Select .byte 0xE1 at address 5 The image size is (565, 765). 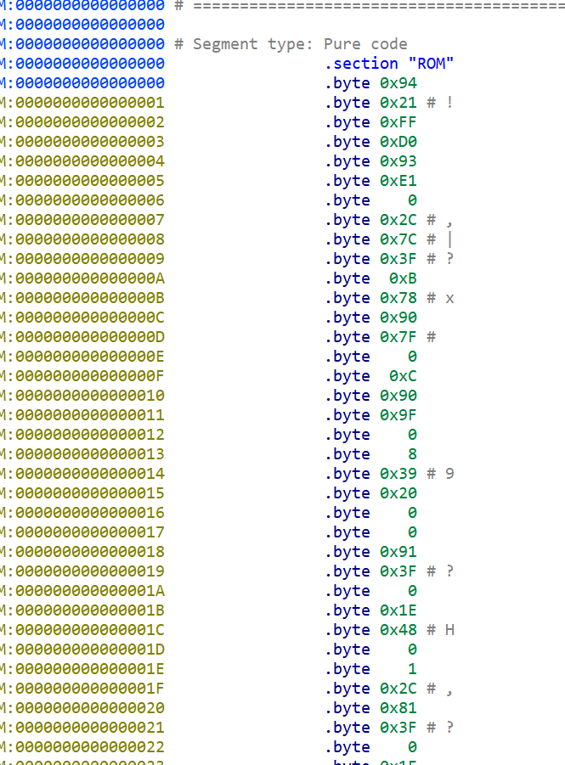(370, 181)
